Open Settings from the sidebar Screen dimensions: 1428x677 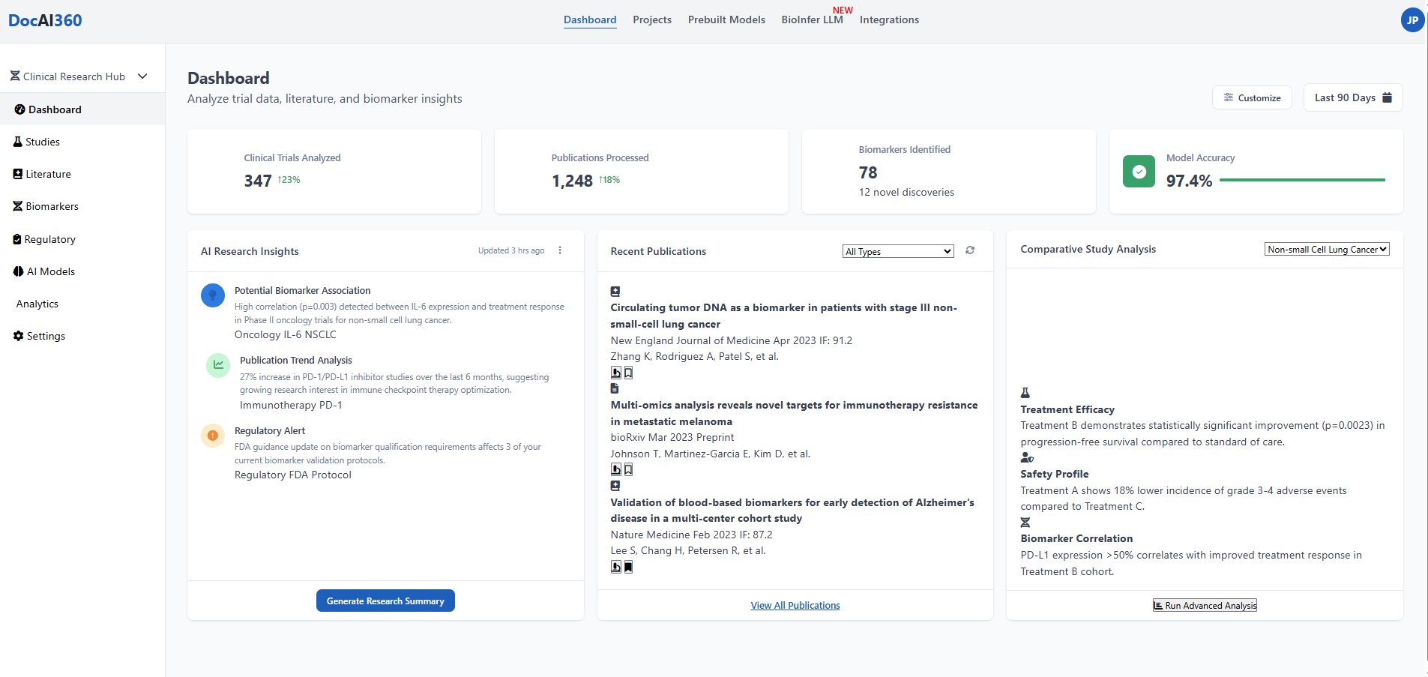click(x=46, y=336)
